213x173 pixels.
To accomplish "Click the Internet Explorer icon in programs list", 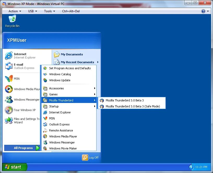I will click(x=45, y=112).
